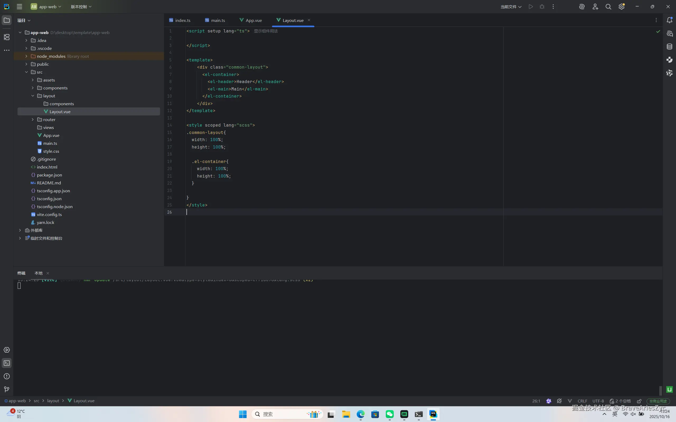The width and height of the screenshot is (676, 422).
Task: Open the 当前文件 run configuration dropdown
Action: [x=511, y=7]
